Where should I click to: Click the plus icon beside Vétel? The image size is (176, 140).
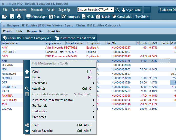27,72
